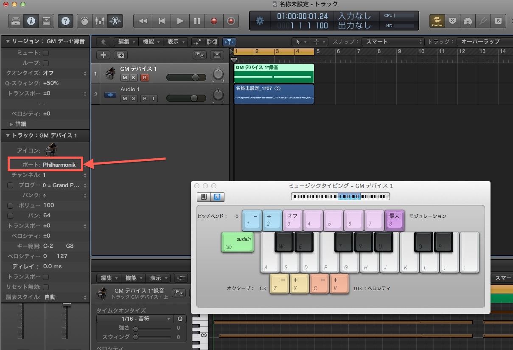Screen dimensions: 513x350
Task: Click GM デバイス 1 piano track icon
Action: pos(110,73)
